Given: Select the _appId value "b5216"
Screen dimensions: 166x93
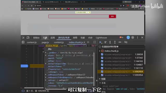Looking at the screenshot, I should 59,58.
